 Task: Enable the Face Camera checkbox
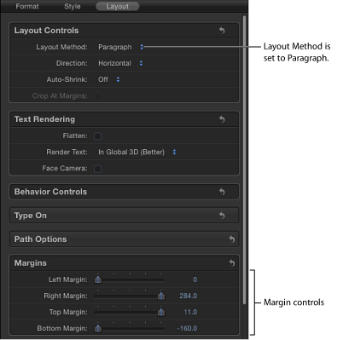pyautogui.click(x=97, y=169)
